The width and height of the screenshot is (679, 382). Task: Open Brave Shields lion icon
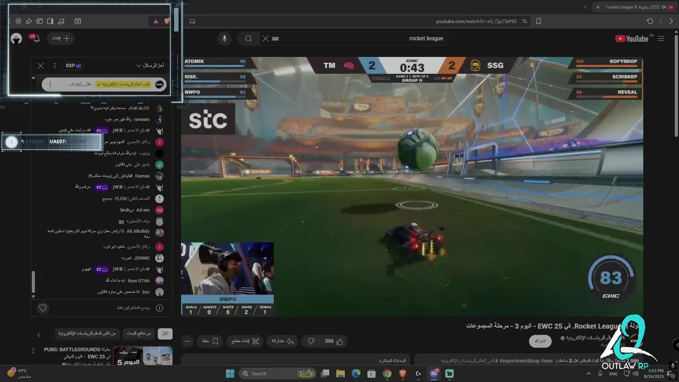(x=167, y=21)
